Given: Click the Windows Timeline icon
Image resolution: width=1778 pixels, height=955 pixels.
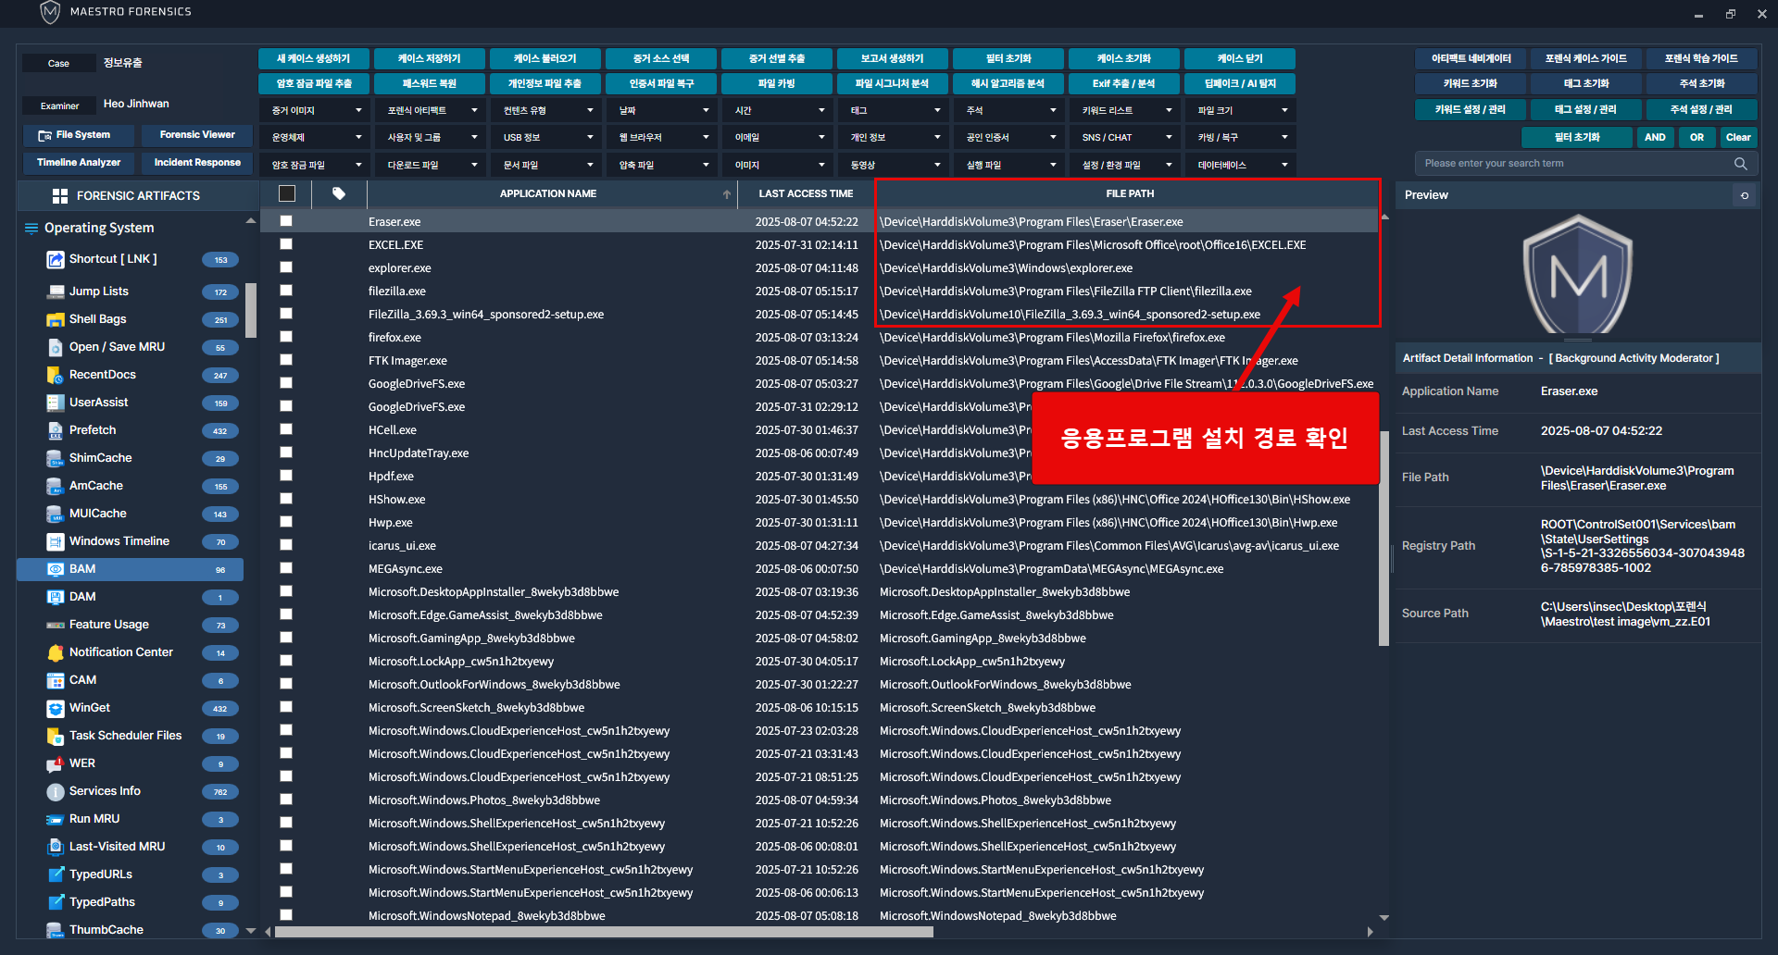Looking at the screenshot, I should click(x=56, y=541).
